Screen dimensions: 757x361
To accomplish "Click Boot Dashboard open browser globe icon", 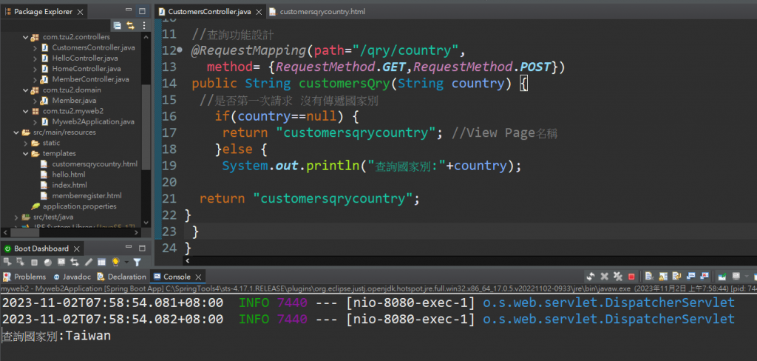I will 48,262.
